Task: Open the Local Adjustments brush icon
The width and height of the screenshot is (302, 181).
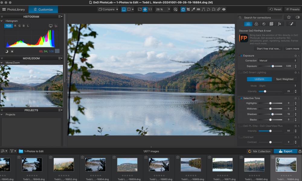Action: [291, 24]
